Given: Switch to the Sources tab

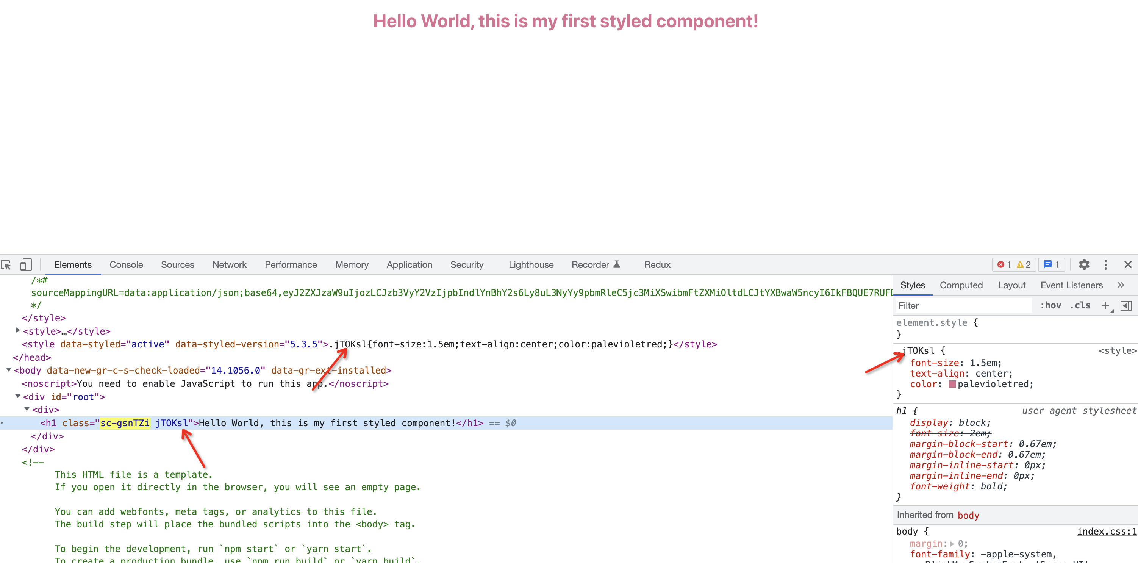Looking at the screenshot, I should pyautogui.click(x=177, y=265).
